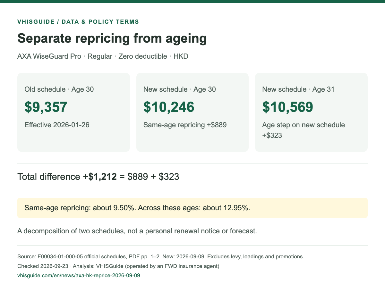Click the 'Total difference +$1,212' line
Screen dimensions: 385x292
click(x=98, y=177)
